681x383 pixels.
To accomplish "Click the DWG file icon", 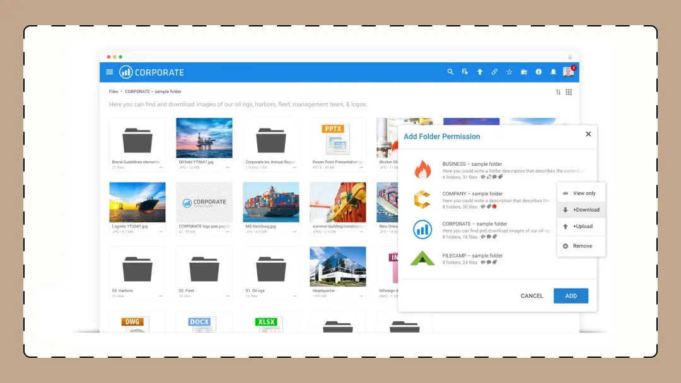I will point(135,324).
